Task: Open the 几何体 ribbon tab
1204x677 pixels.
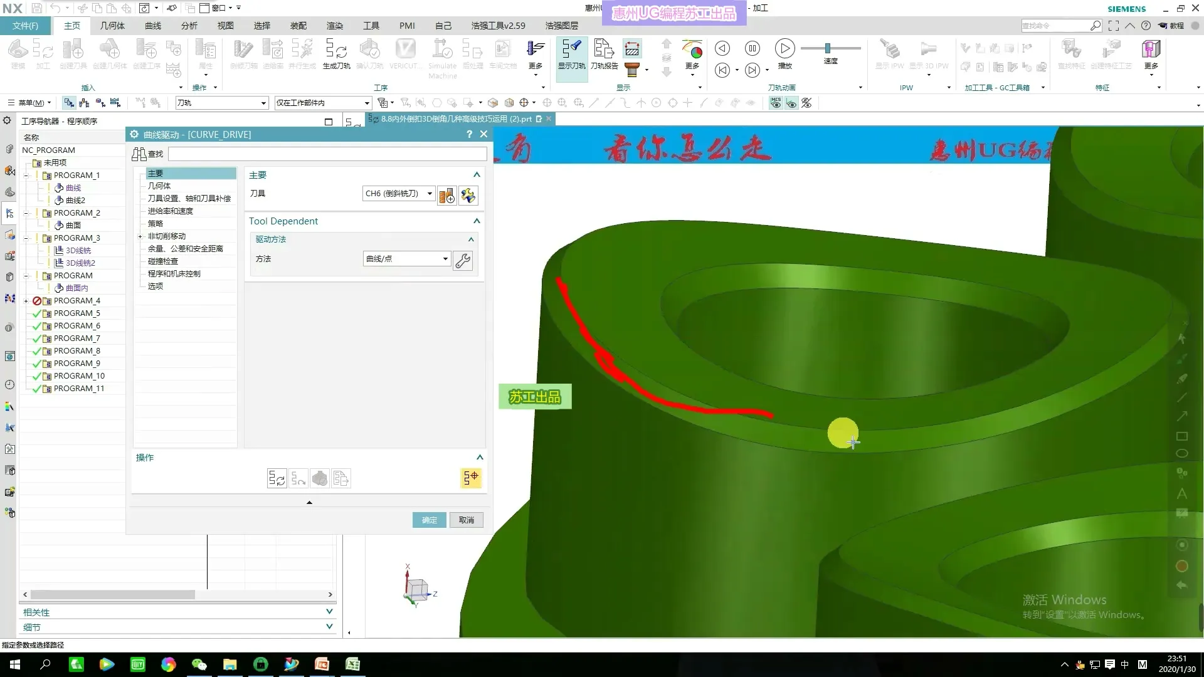Action: 112,26
